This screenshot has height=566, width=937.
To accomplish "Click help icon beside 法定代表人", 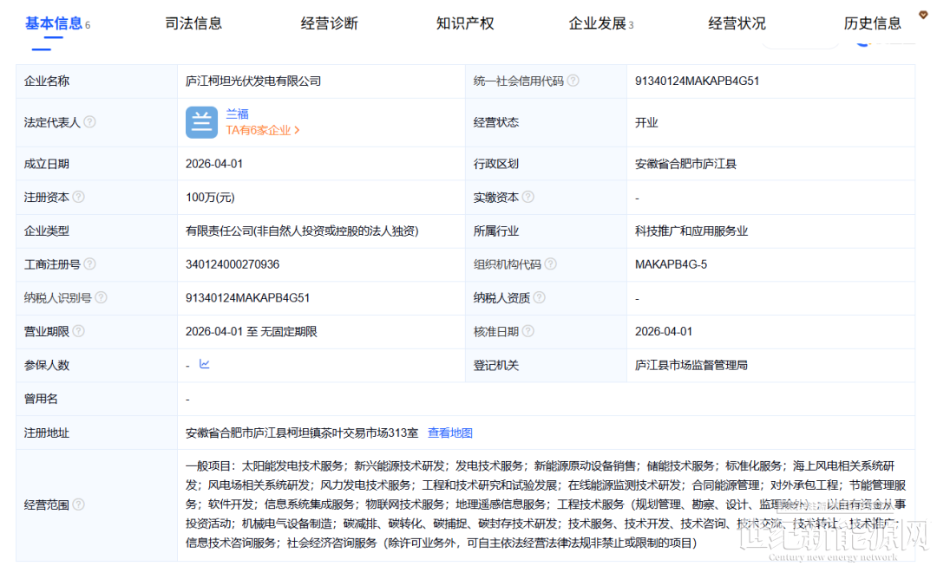I will 89,123.
